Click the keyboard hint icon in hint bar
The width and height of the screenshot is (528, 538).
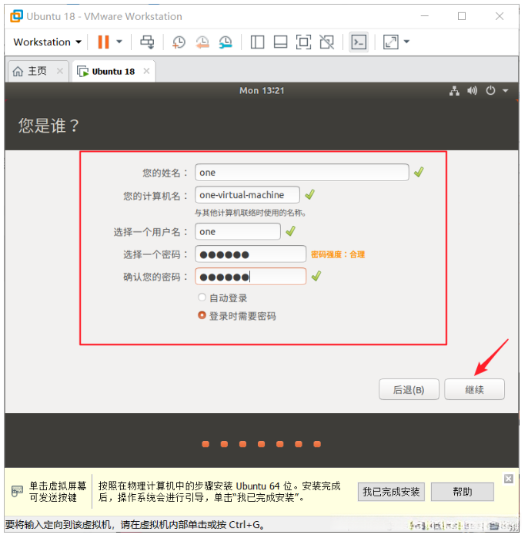tap(17, 491)
